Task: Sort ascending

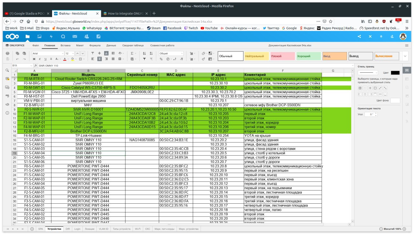Action: 144,53
